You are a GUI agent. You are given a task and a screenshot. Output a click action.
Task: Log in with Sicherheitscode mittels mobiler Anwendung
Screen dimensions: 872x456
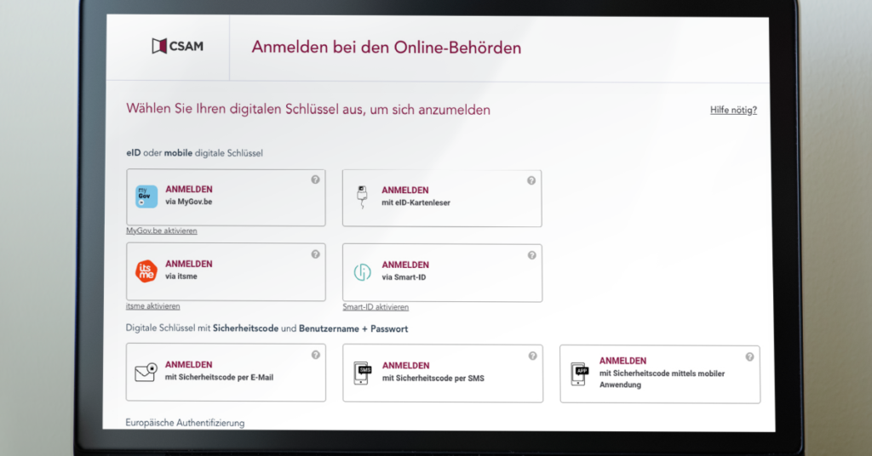660,373
